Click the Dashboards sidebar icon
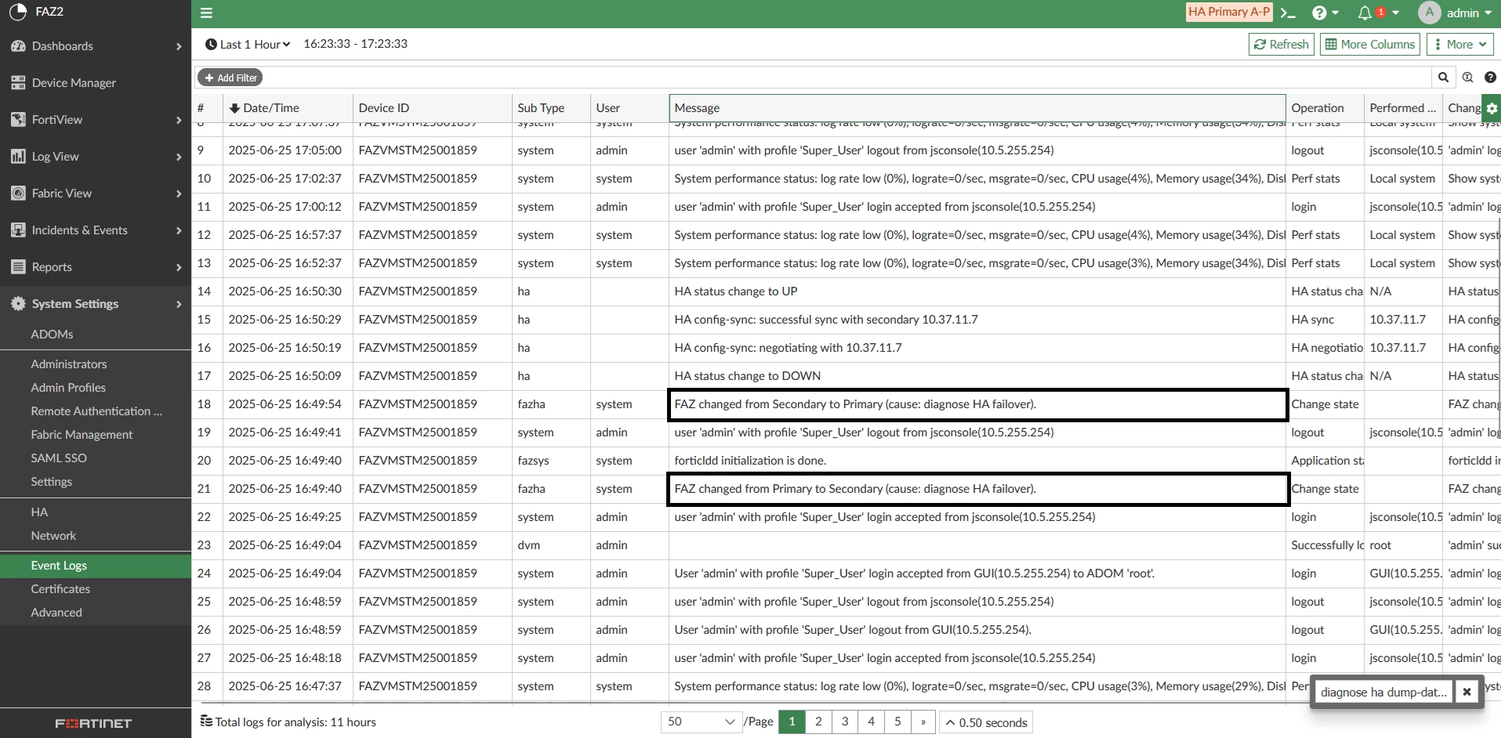This screenshot has height=738, width=1501. 18,46
